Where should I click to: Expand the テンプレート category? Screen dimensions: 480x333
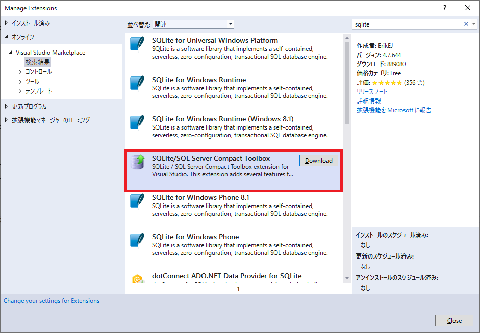[x=20, y=91]
